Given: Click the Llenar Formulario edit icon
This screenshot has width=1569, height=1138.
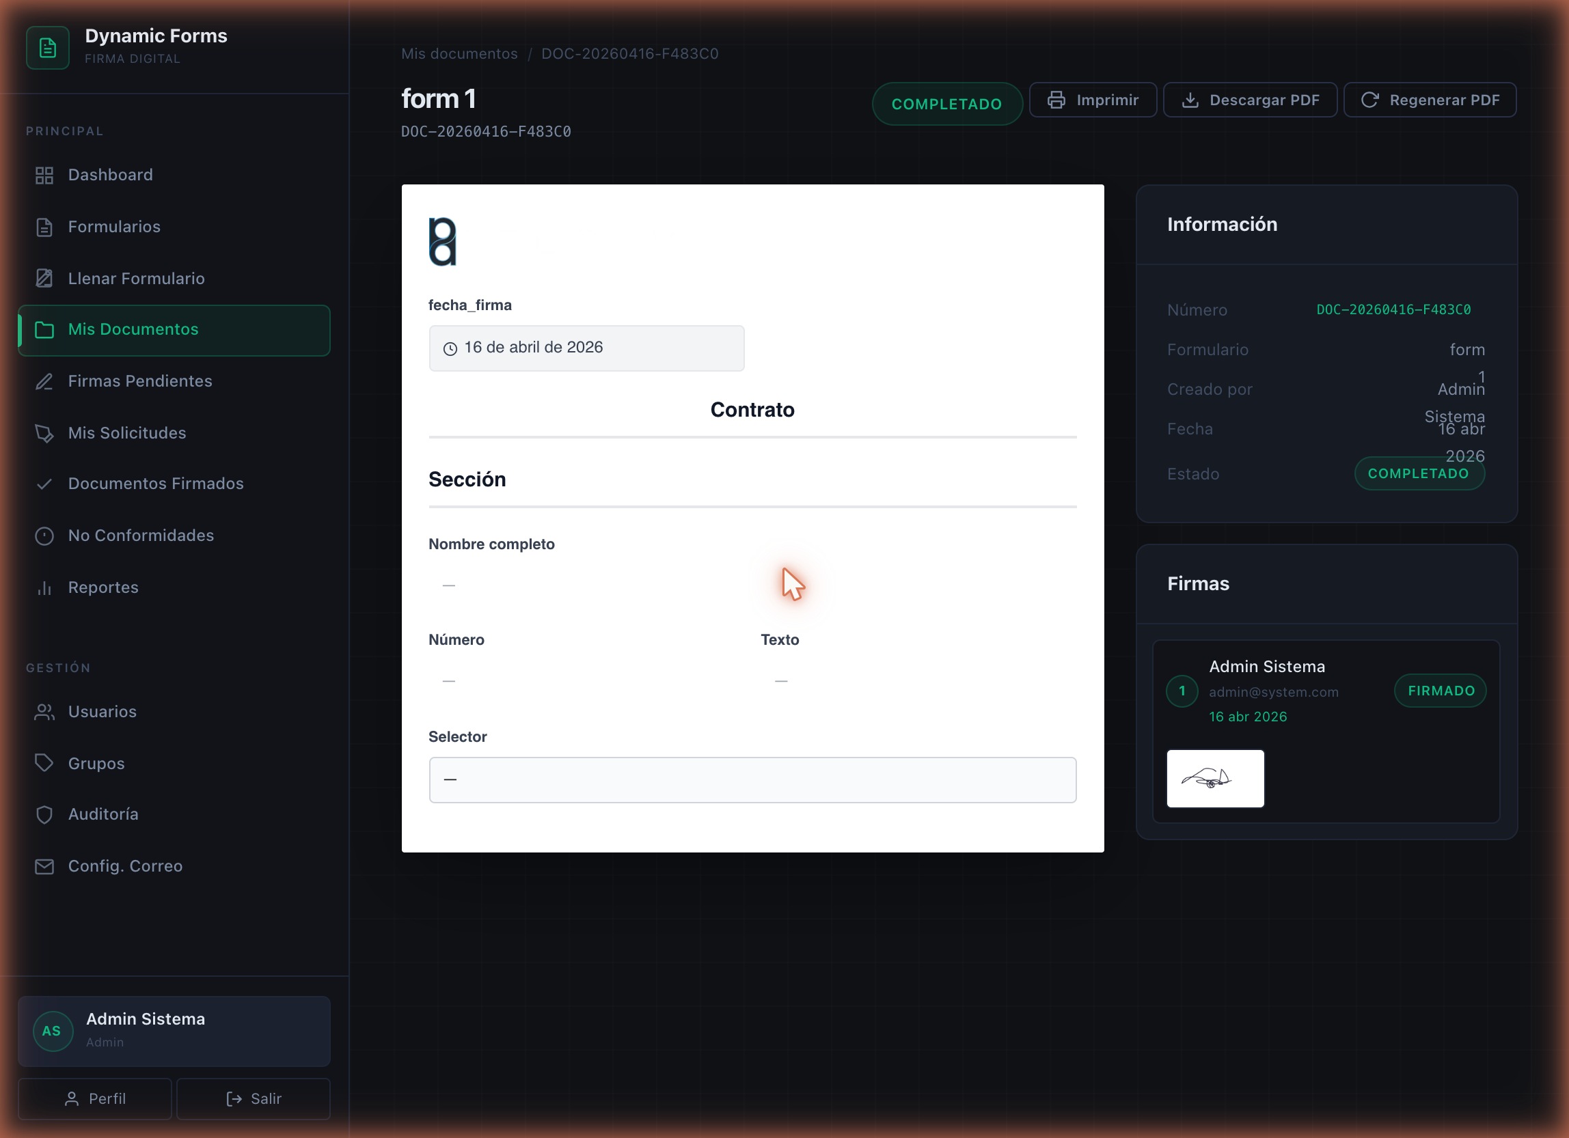Looking at the screenshot, I should pos(44,279).
